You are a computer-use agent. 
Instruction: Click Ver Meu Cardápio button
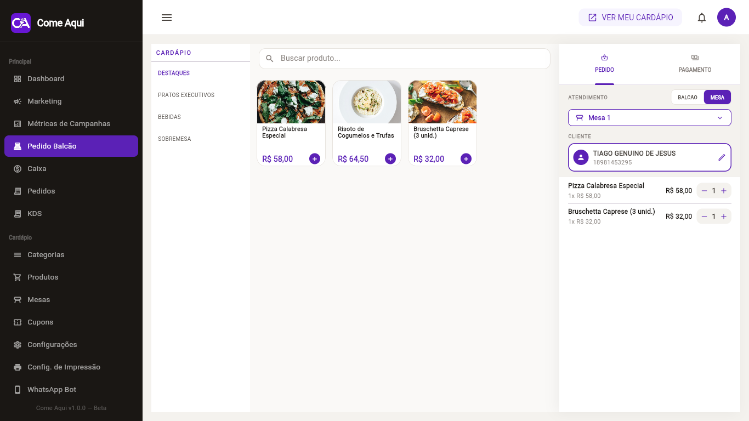tap(631, 18)
